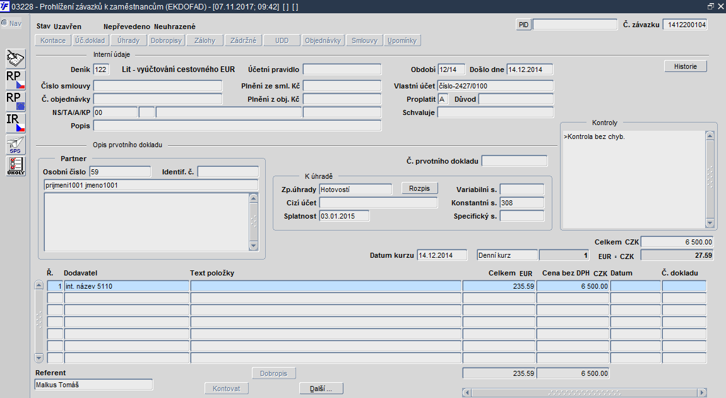The image size is (726, 398).
Task: Open the RP EU flag icon
Action: tap(16, 102)
